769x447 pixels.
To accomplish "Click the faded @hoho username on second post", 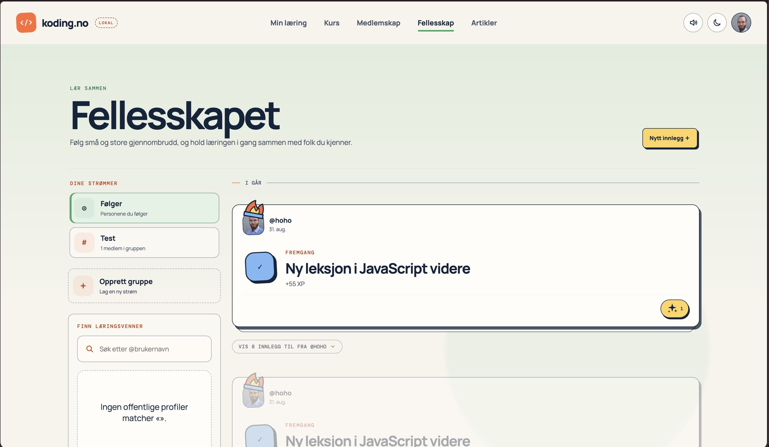I will (x=280, y=393).
